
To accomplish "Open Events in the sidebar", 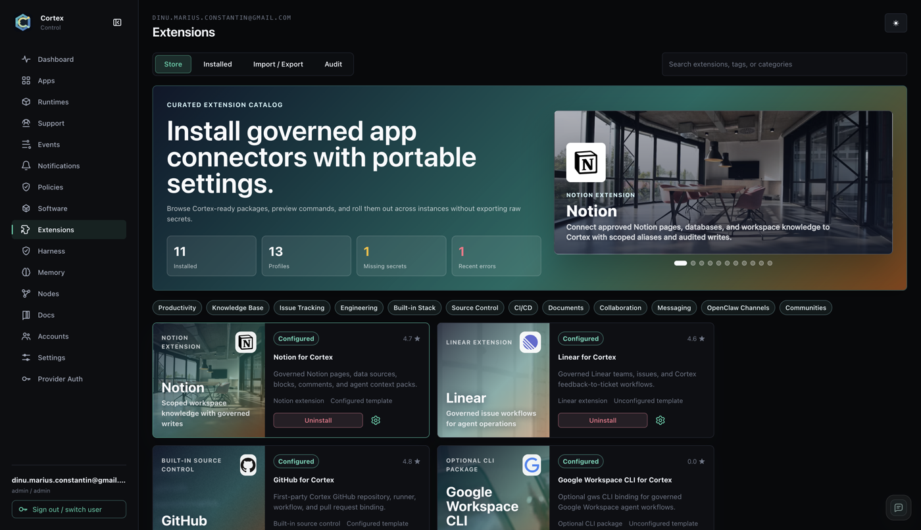I will click(69, 145).
